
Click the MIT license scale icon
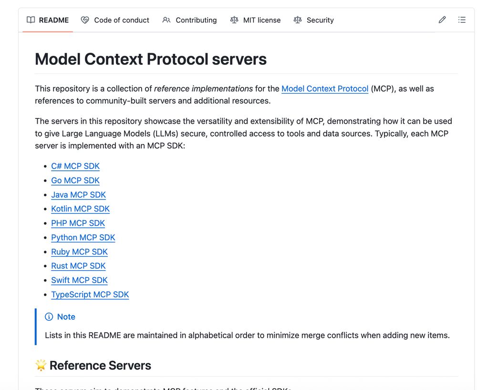(234, 20)
